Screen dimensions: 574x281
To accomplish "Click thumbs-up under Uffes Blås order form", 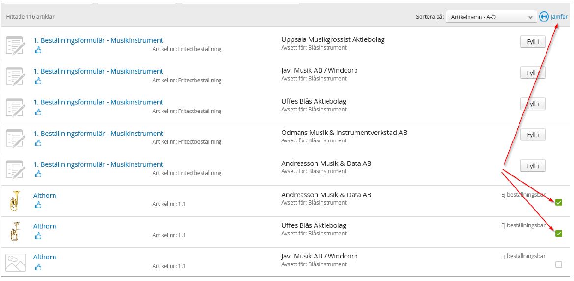I will tap(38, 112).
